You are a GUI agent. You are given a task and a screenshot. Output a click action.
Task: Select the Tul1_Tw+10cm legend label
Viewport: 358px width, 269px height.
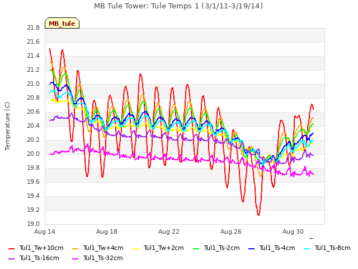pos(41,248)
